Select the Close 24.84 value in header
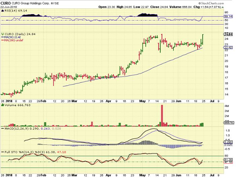 pyautogui.click(x=159, y=7)
